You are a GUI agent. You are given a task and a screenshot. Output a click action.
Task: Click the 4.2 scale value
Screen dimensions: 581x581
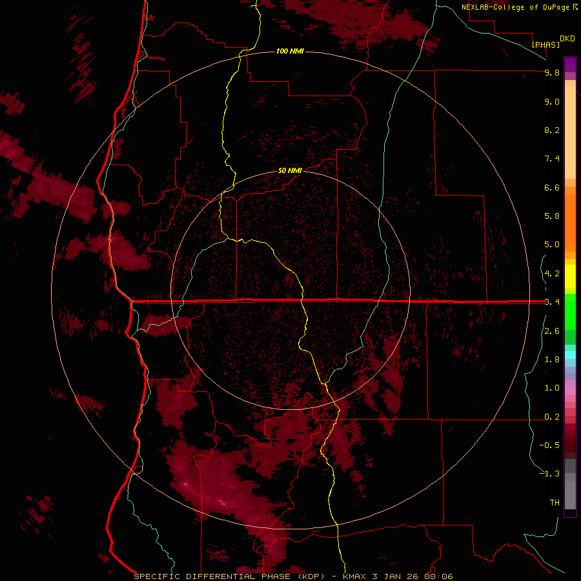[552, 274]
